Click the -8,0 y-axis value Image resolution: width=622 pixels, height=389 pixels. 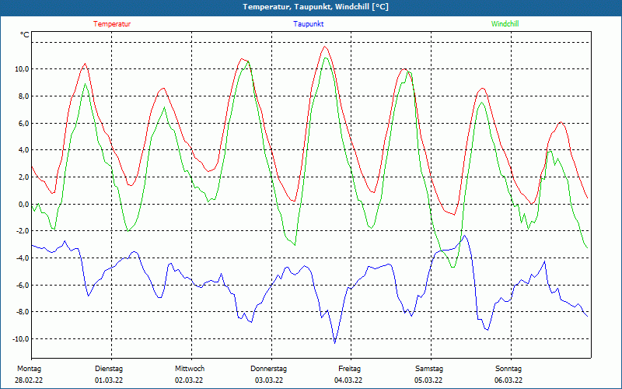coord(23,312)
